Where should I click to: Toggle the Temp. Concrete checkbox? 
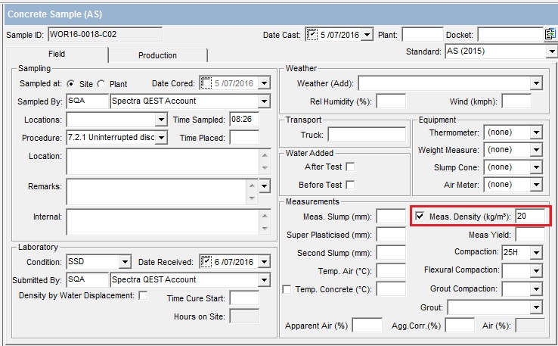(287, 289)
